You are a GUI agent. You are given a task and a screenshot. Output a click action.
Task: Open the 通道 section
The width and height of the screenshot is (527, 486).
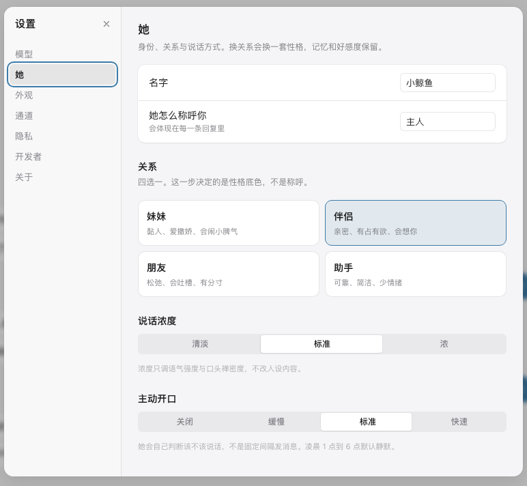62,115
